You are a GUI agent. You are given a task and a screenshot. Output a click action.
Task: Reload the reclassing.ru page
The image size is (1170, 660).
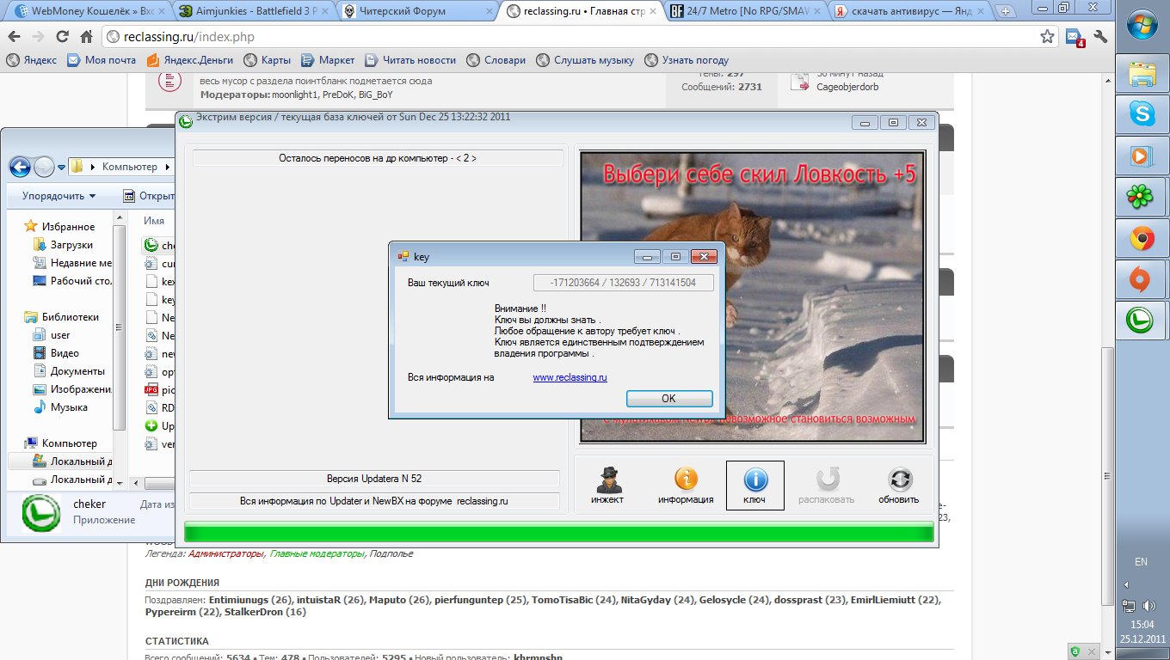coord(63,38)
